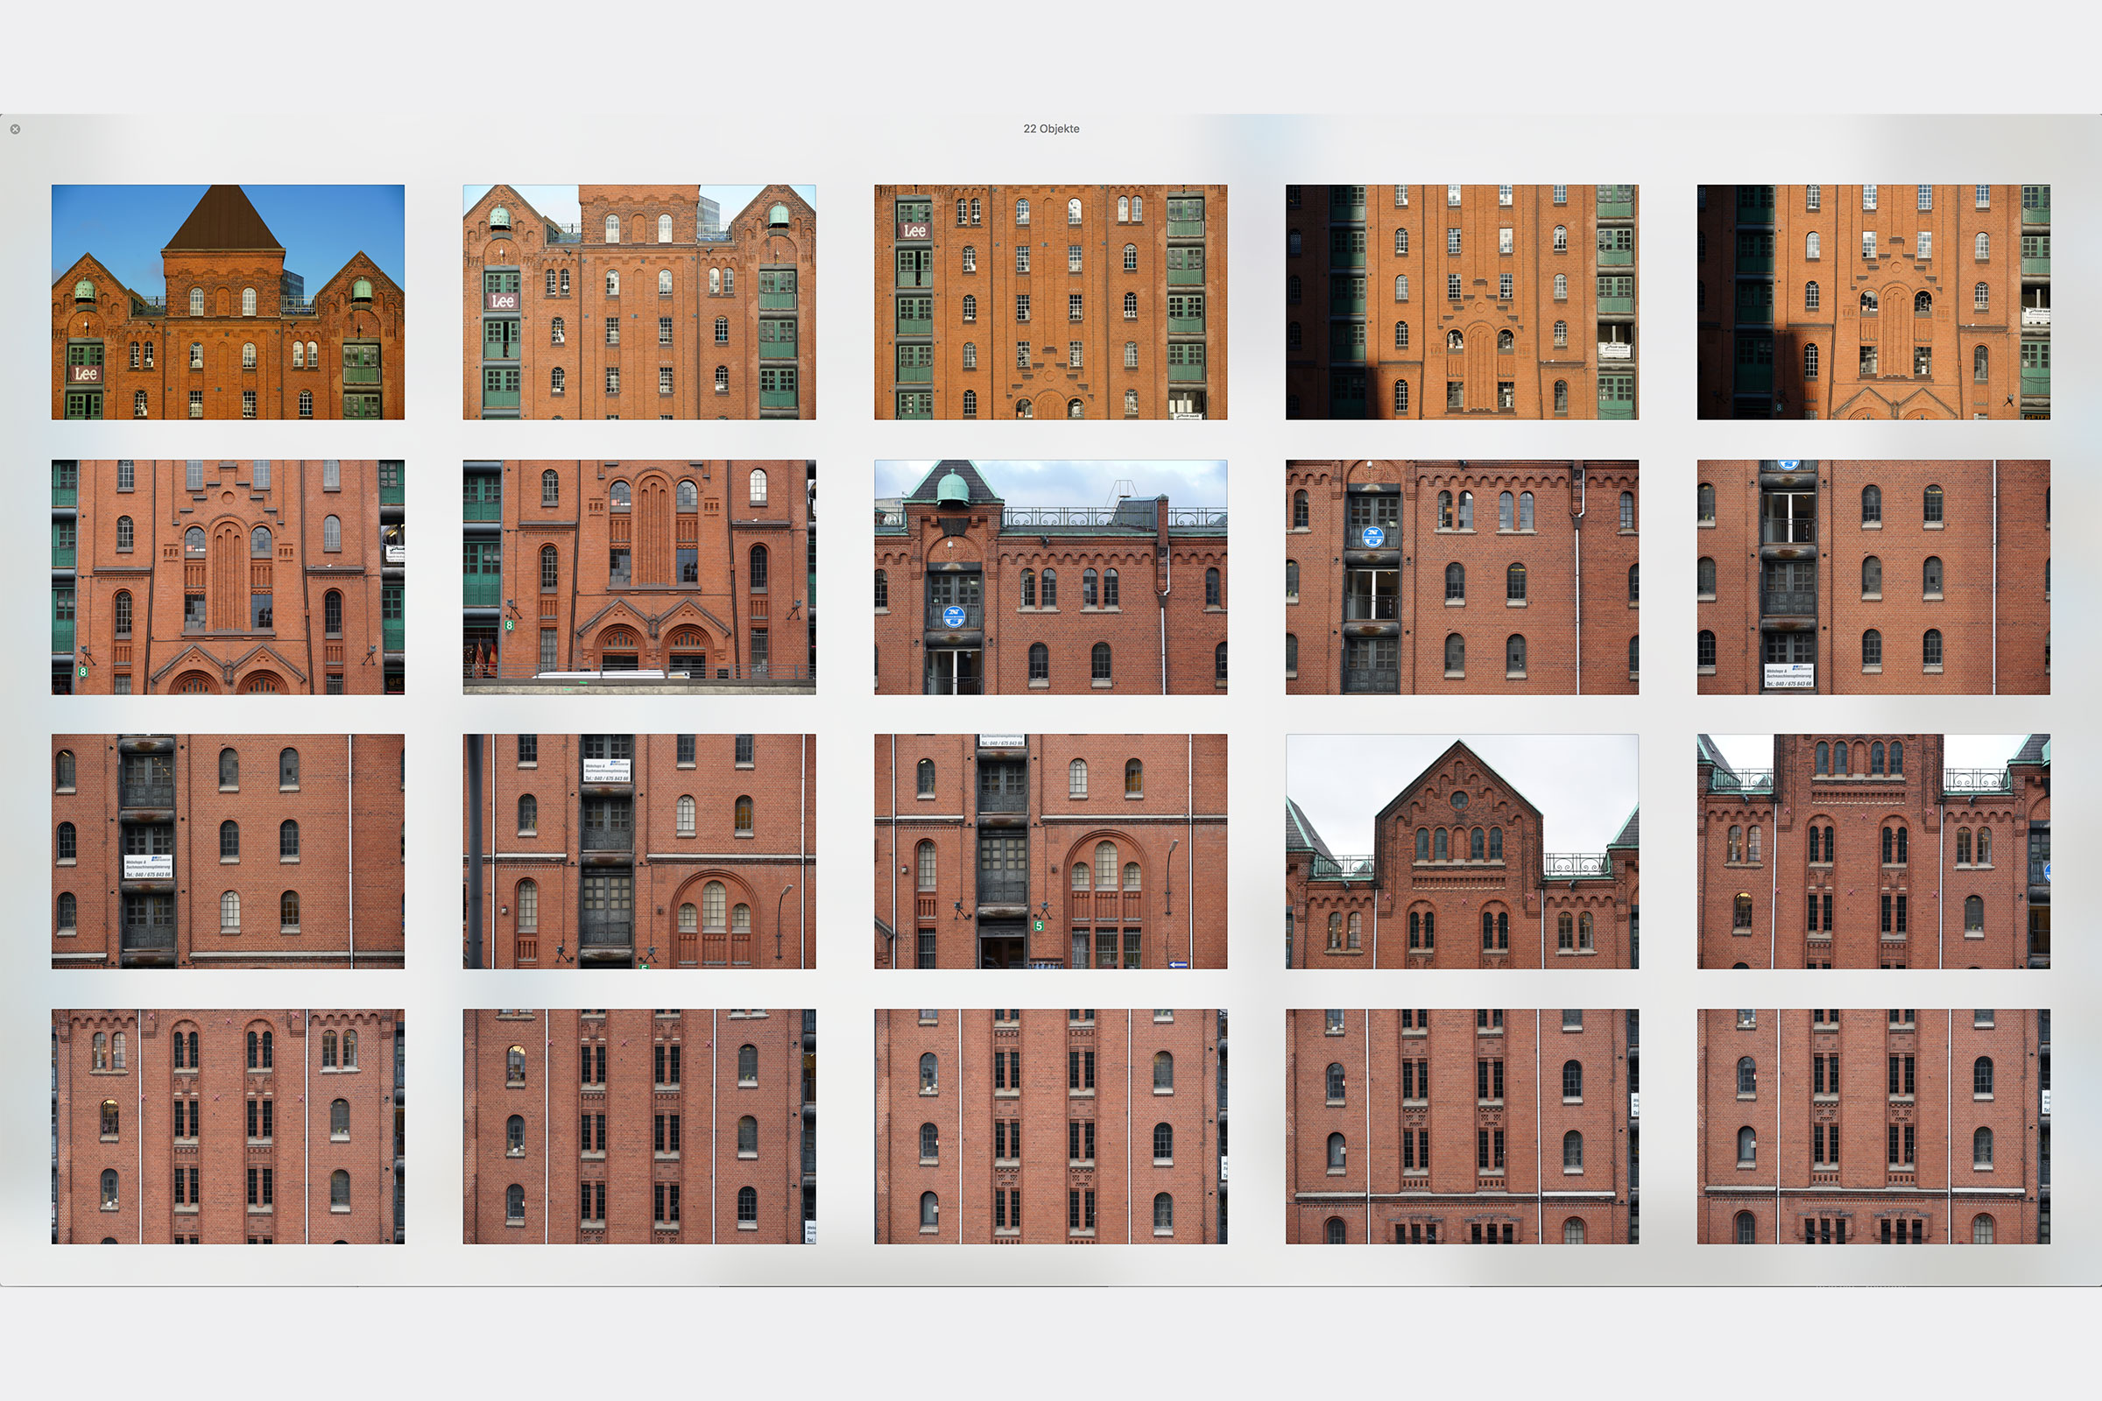Open thumbnail with white sign between two loading doors
Viewport: 2102px width, 1401px height.
click(228, 851)
